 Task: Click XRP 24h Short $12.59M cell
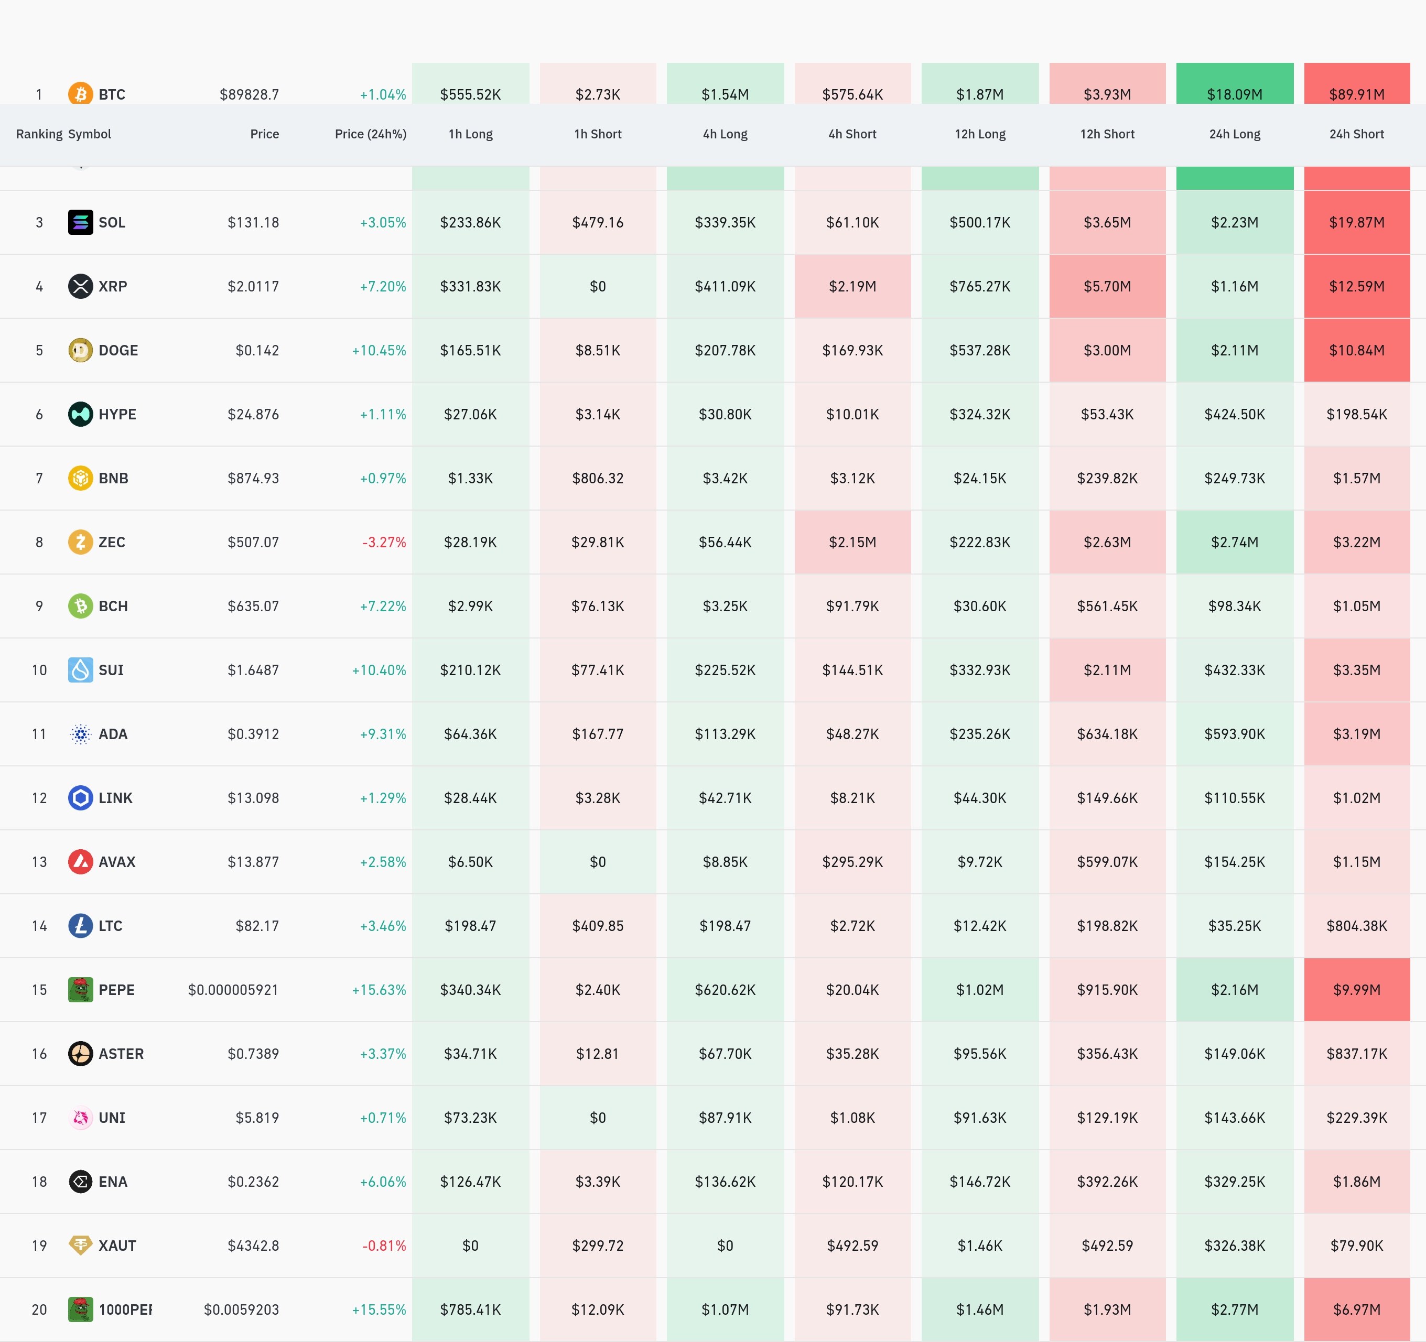pos(1356,286)
